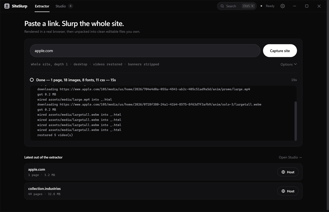Click the Ready status dot

click(x=261, y=6)
